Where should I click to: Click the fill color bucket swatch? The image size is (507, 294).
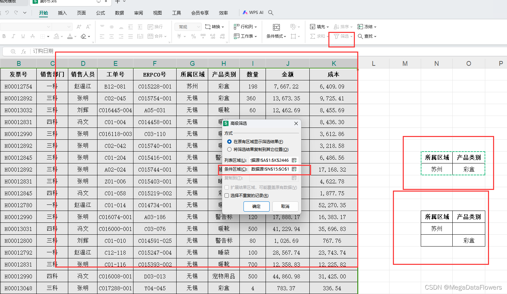[x=56, y=36]
